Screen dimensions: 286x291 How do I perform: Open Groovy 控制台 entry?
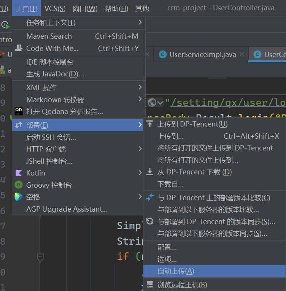point(78,185)
